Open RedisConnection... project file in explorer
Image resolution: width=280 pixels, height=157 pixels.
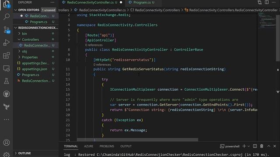coord(36,81)
